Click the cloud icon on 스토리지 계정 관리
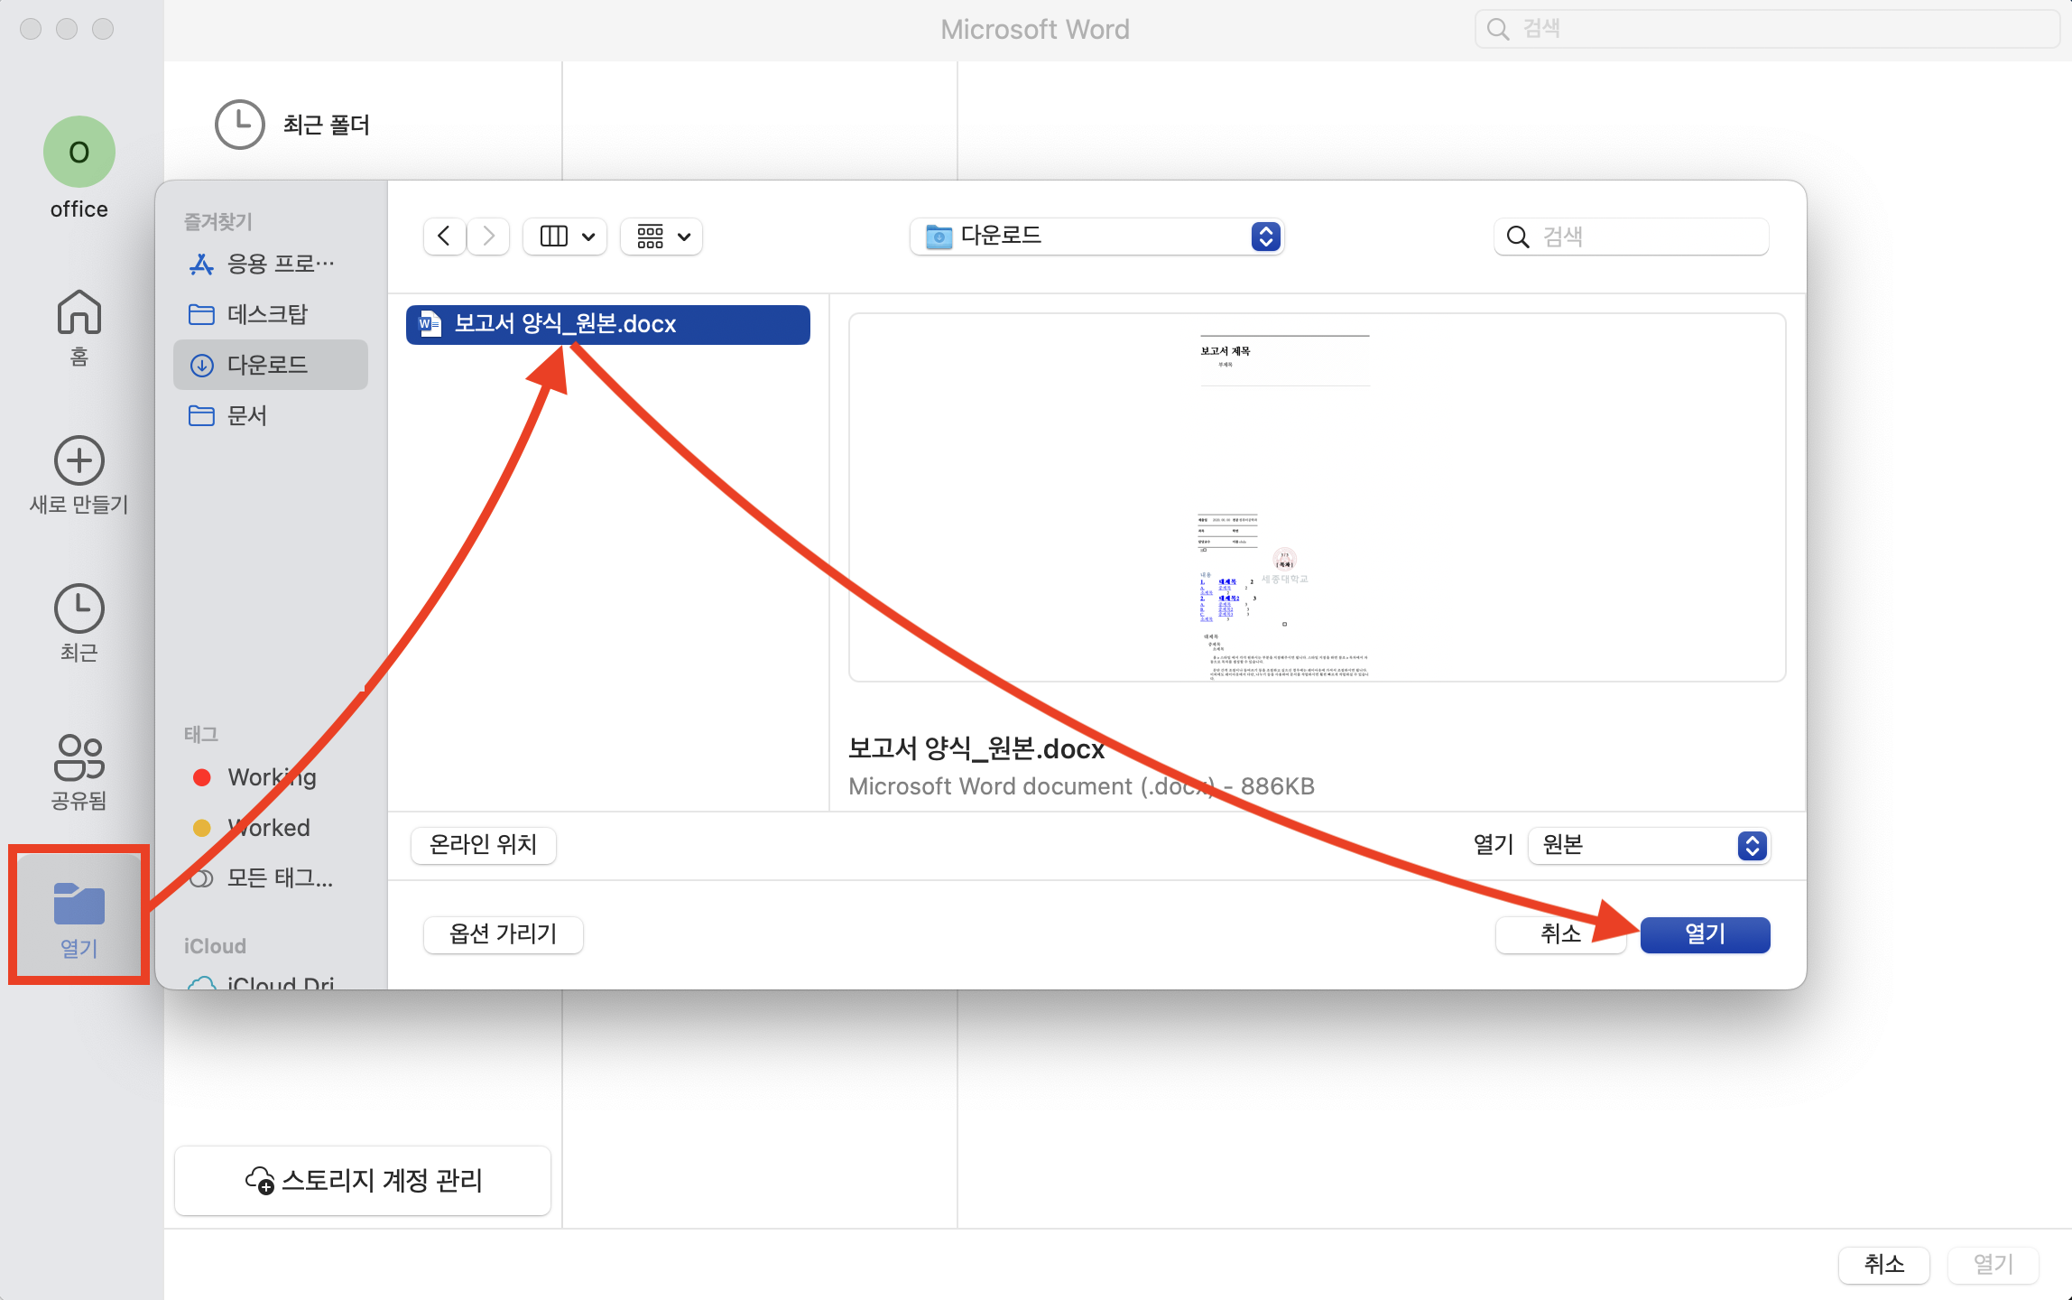 point(260,1180)
